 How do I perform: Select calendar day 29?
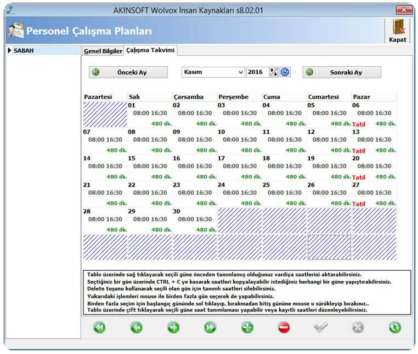[150, 220]
